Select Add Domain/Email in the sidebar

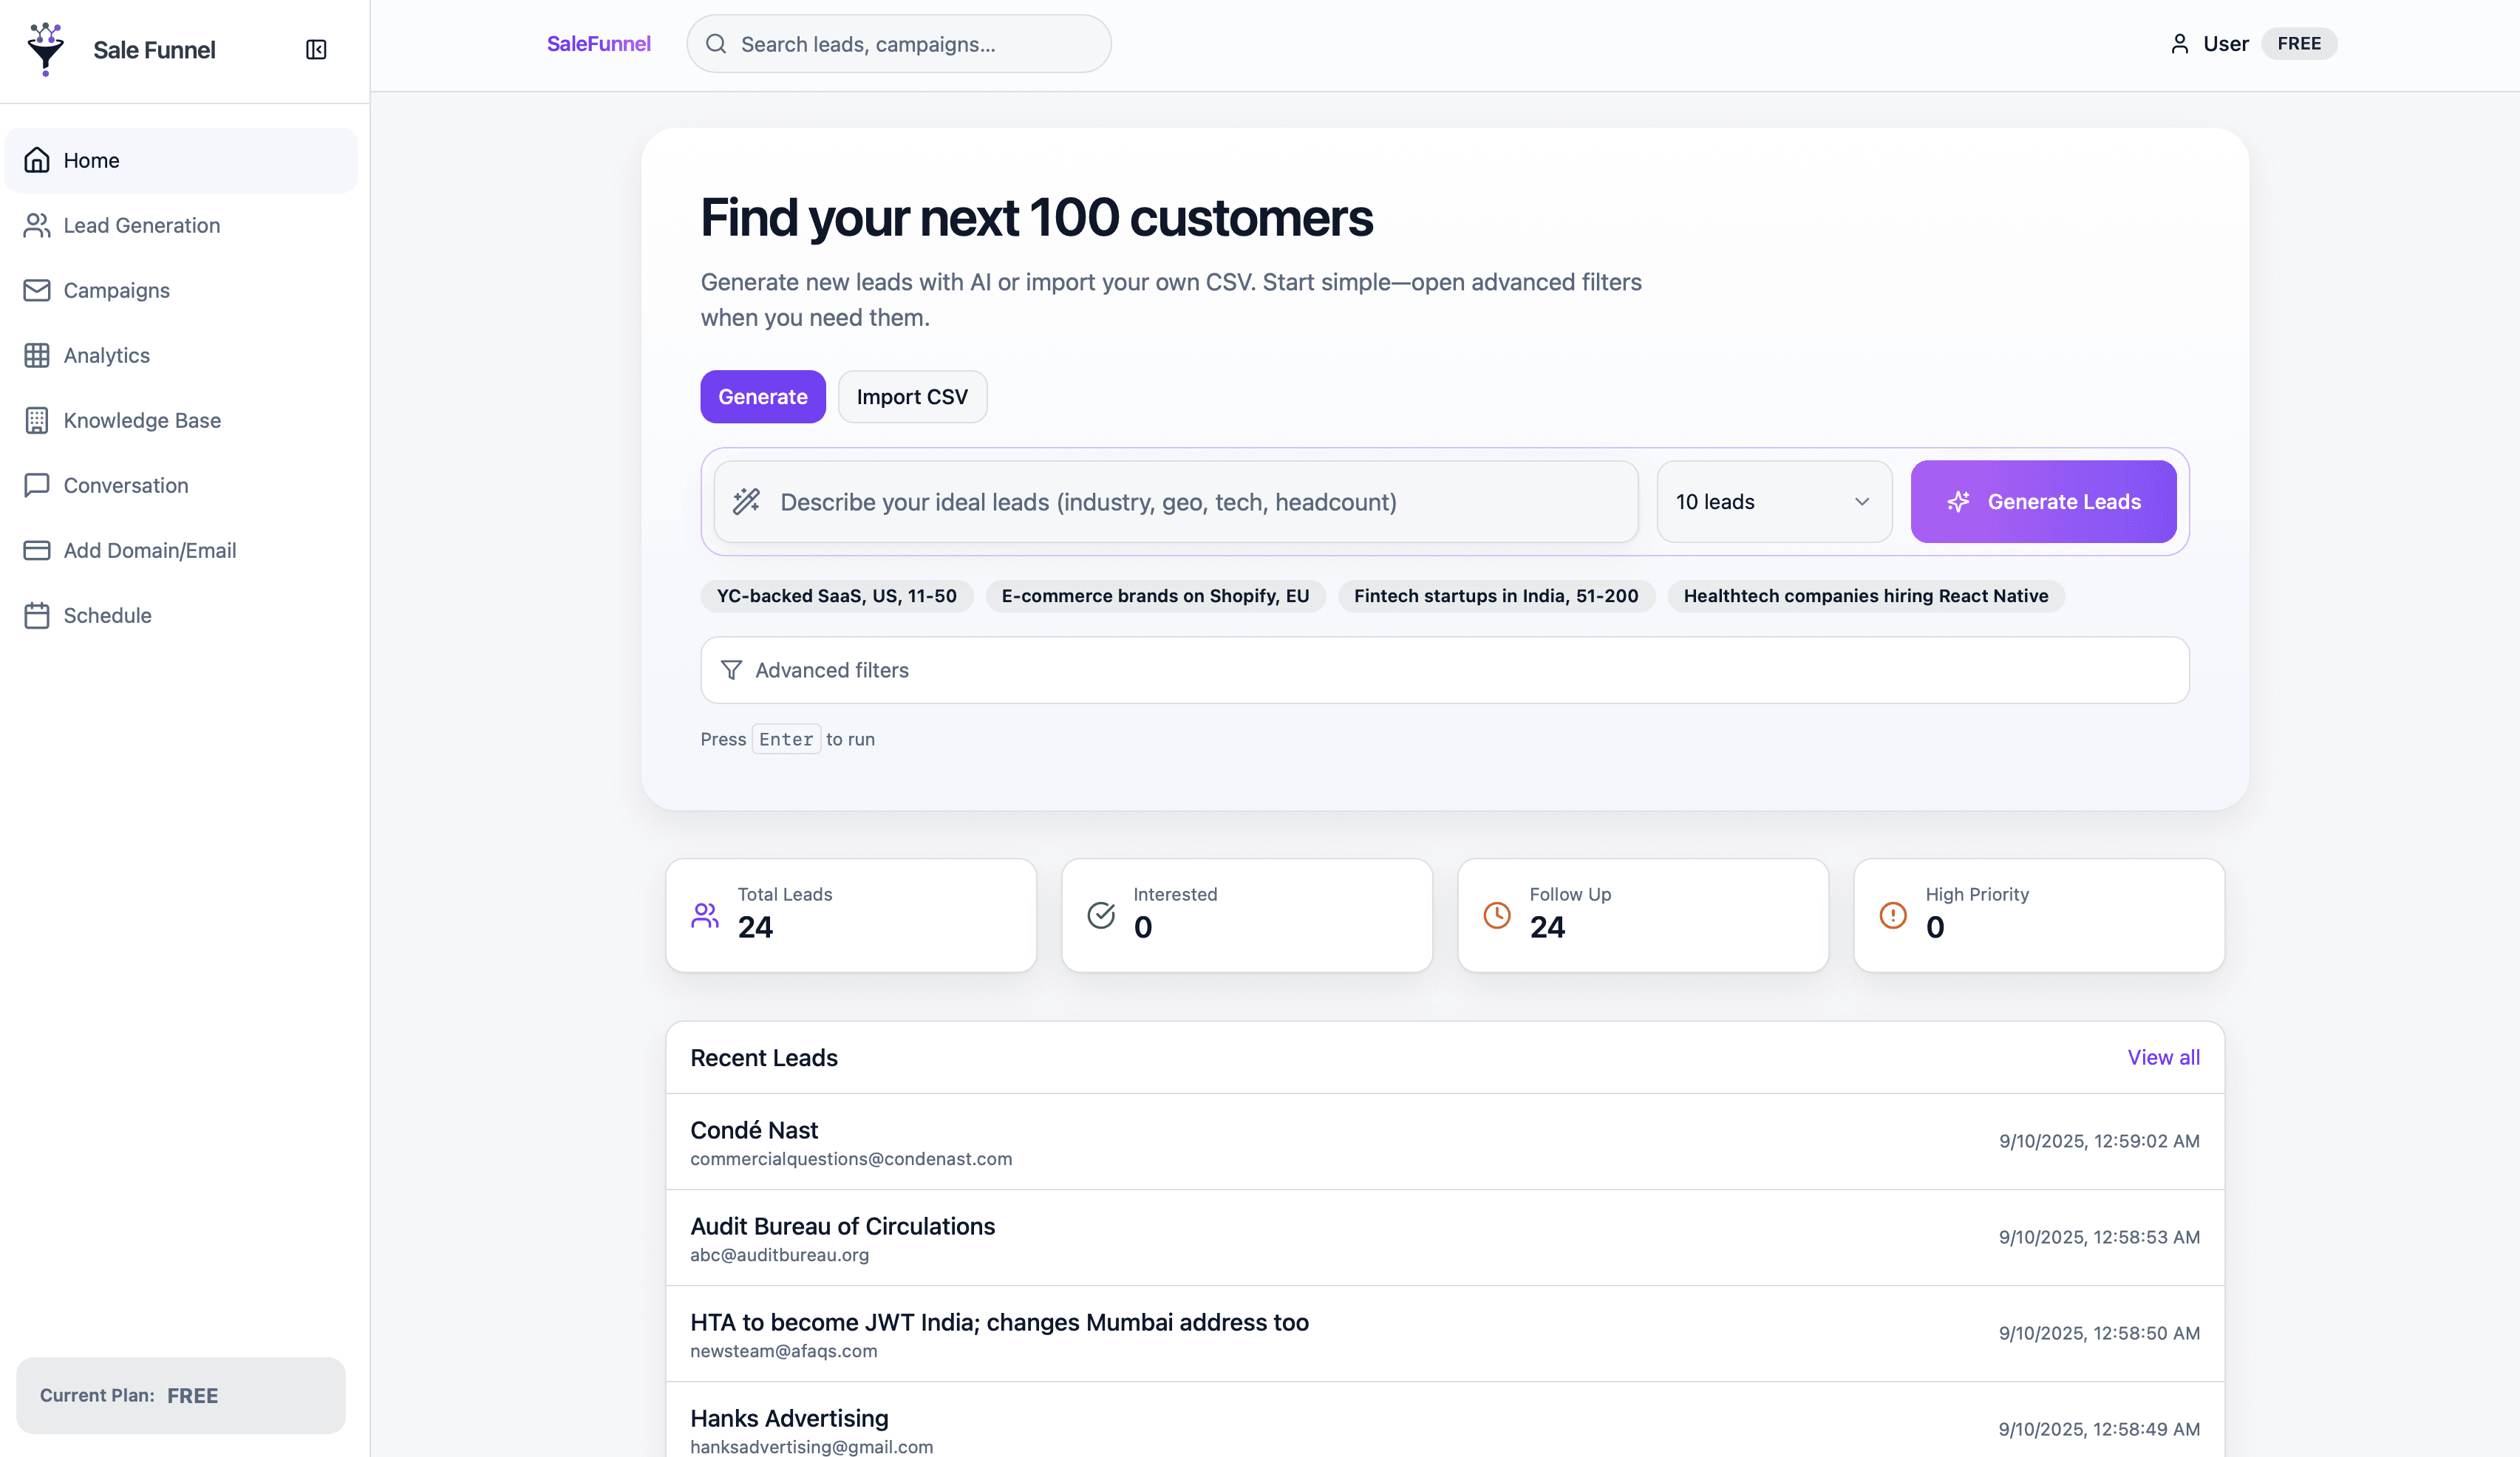pos(149,550)
